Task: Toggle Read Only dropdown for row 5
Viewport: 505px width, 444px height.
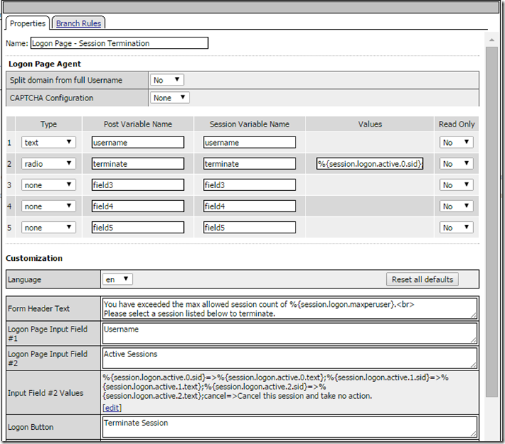Action: pyautogui.click(x=455, y=228)
